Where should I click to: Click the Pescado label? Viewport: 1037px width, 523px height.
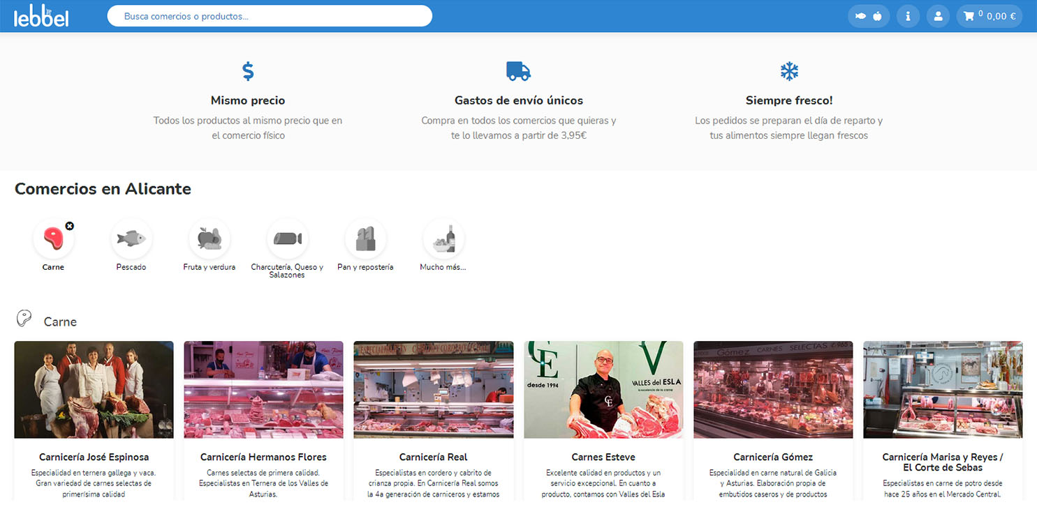(131, 267)
